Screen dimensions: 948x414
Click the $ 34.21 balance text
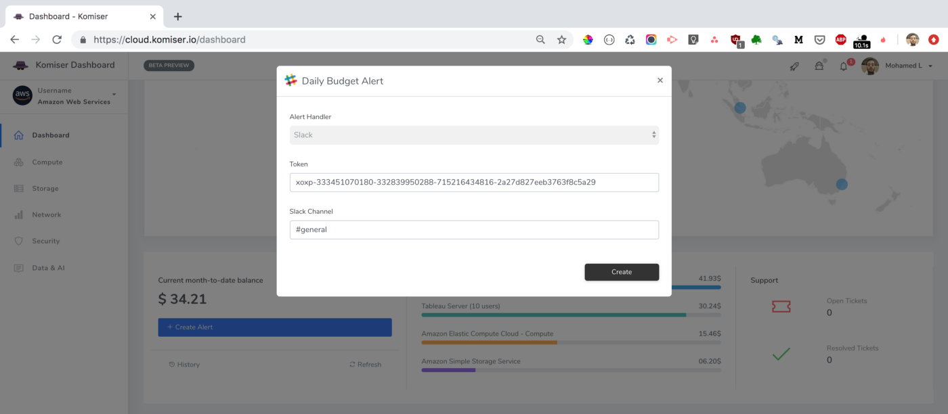182,299
